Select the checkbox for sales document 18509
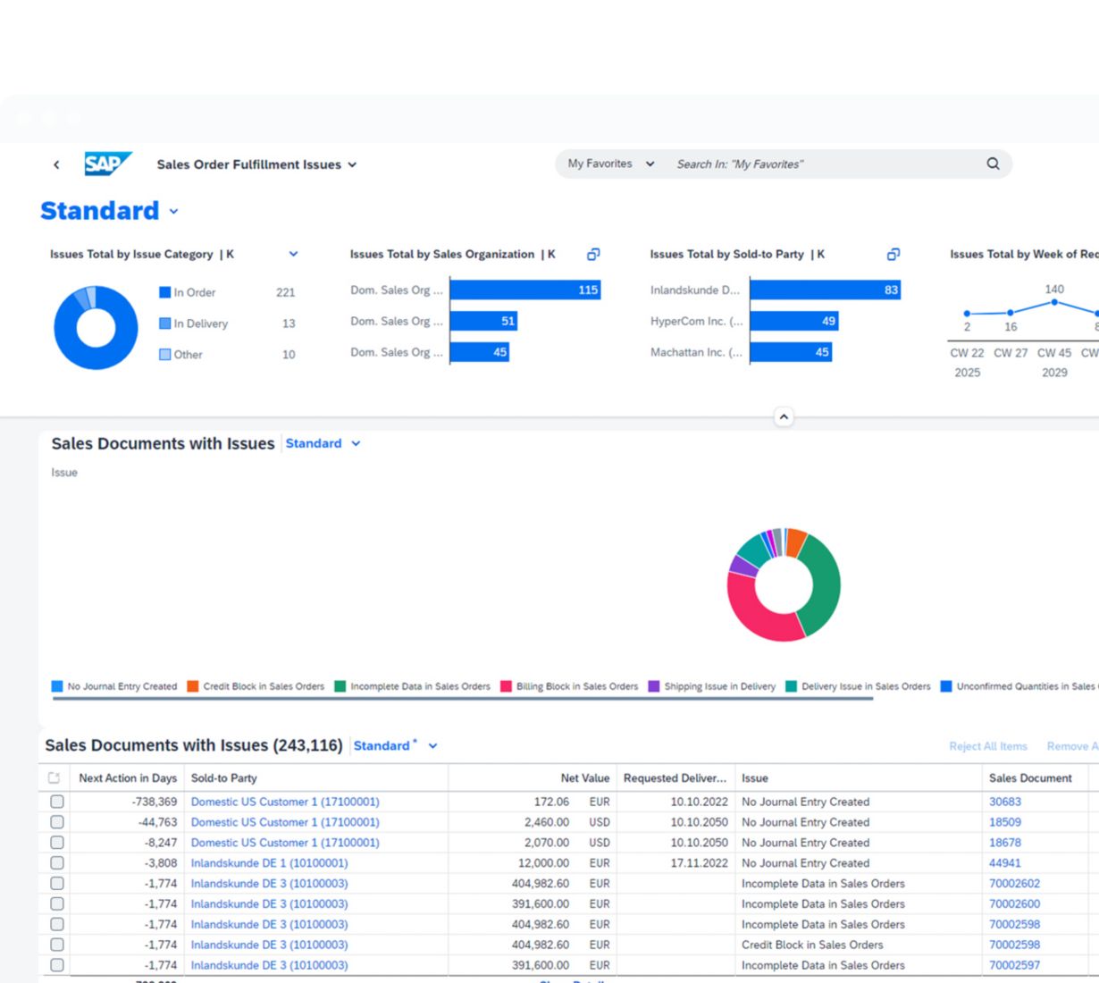The width and height of the screenshot is (1099, 983). click(57, 822)
